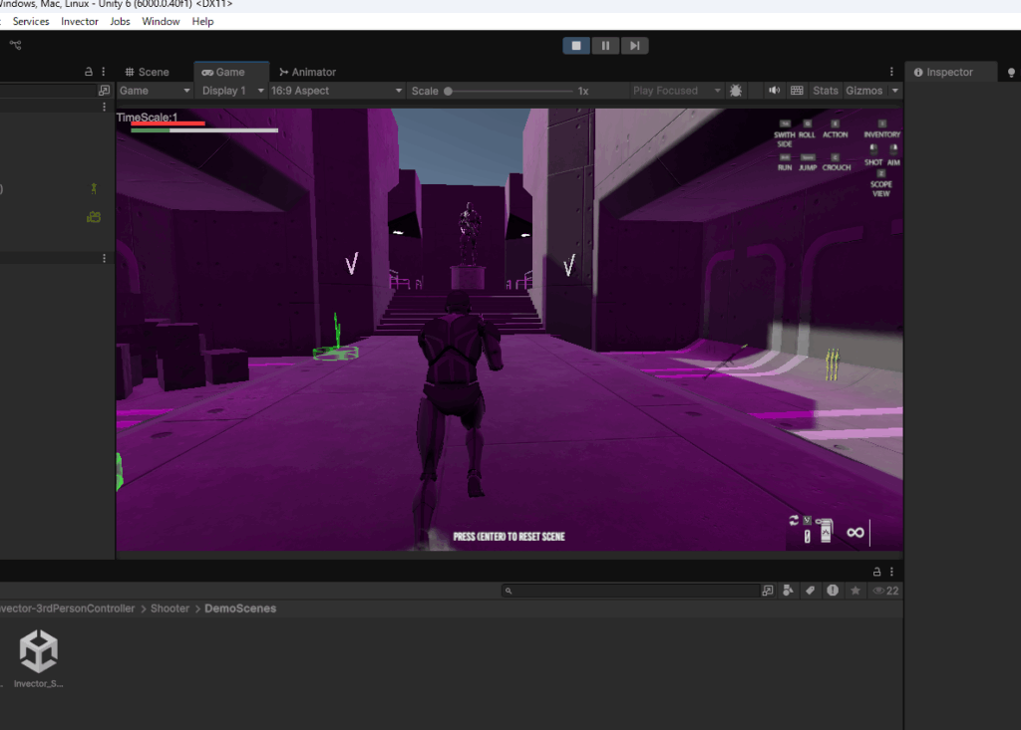
Task: Switch to the Animator tab
Action: [307, 72]
